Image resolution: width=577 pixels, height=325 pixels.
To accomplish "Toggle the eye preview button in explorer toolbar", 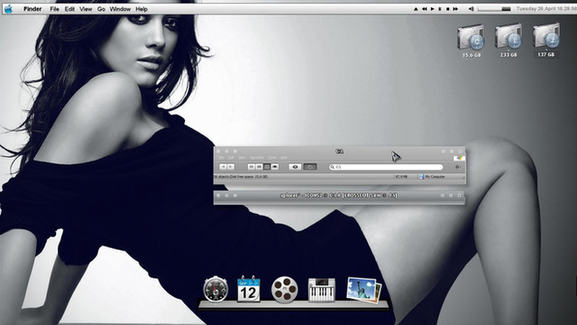I will tap(295, 167).
